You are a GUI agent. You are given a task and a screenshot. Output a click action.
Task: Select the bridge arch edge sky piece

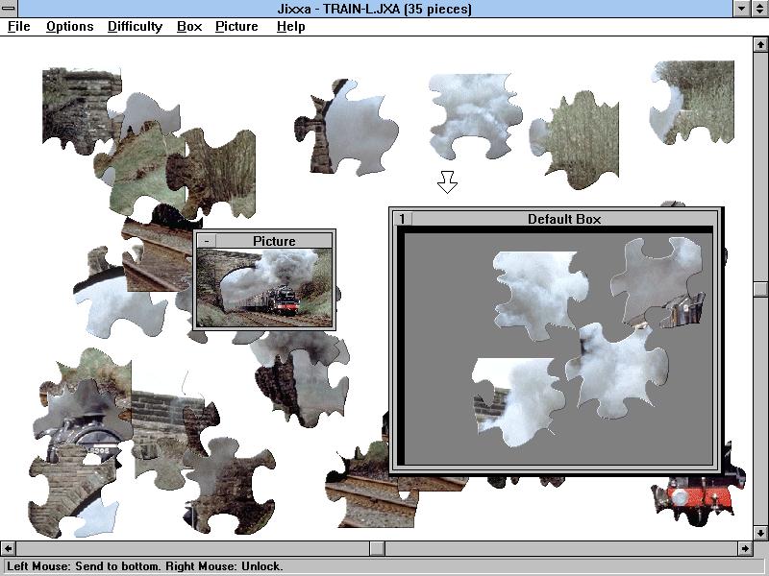coord(351,128)
